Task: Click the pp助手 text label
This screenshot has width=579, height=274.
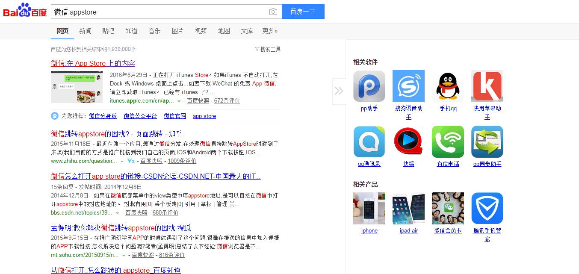Action: point(369,109)
